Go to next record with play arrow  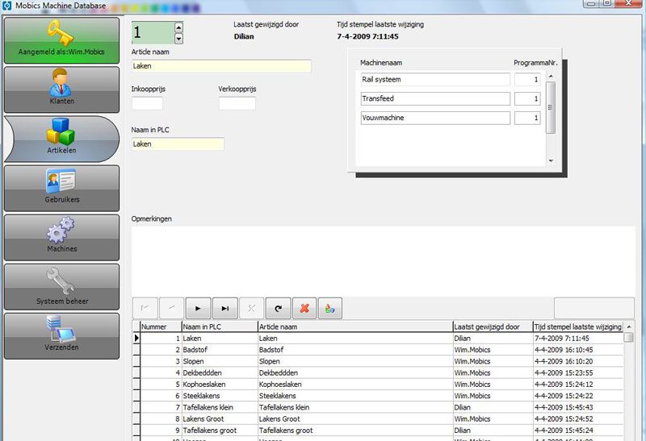point(198,308)
